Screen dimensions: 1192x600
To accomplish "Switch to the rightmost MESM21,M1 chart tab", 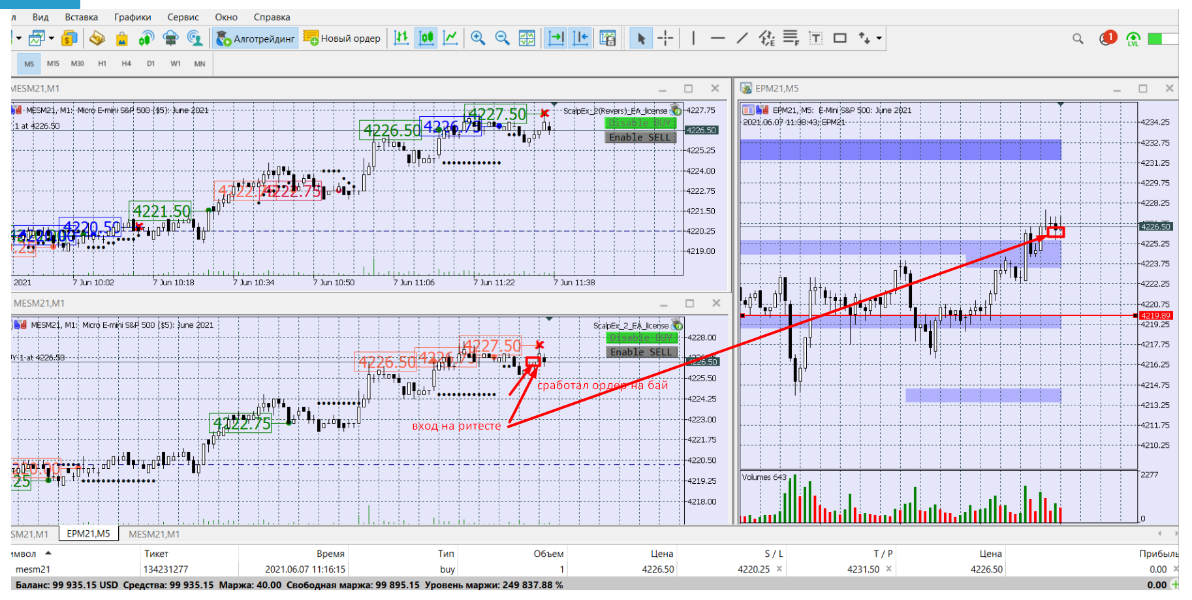I will pyautogui.click(x=154, y=534).
